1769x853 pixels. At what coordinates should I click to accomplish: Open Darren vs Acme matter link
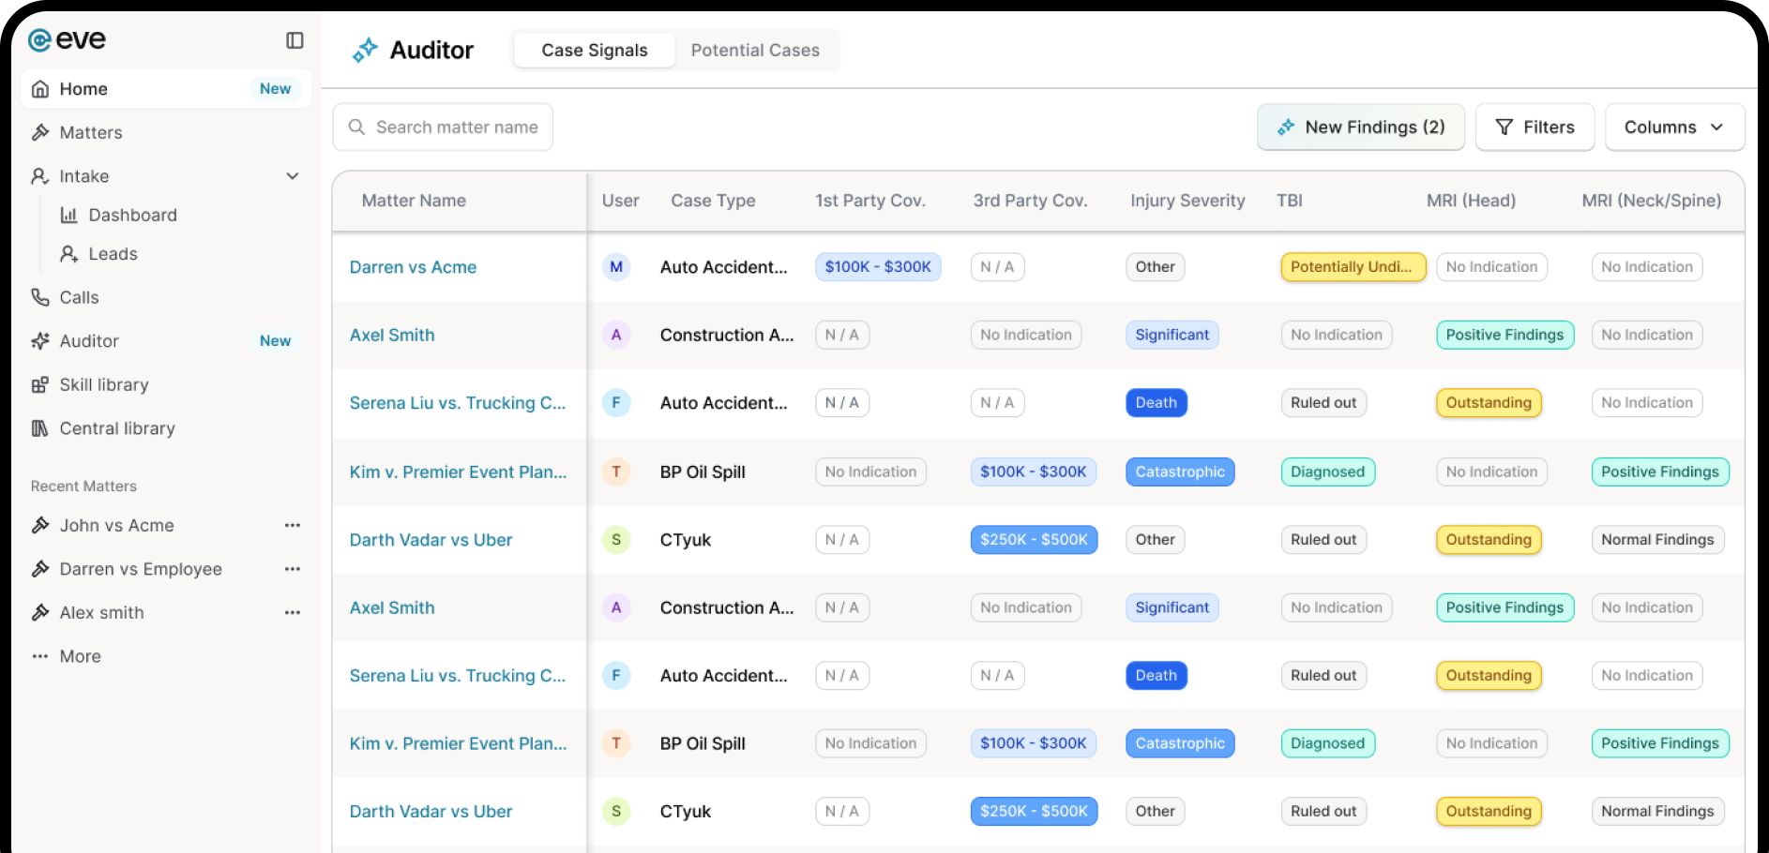(413, 267)
